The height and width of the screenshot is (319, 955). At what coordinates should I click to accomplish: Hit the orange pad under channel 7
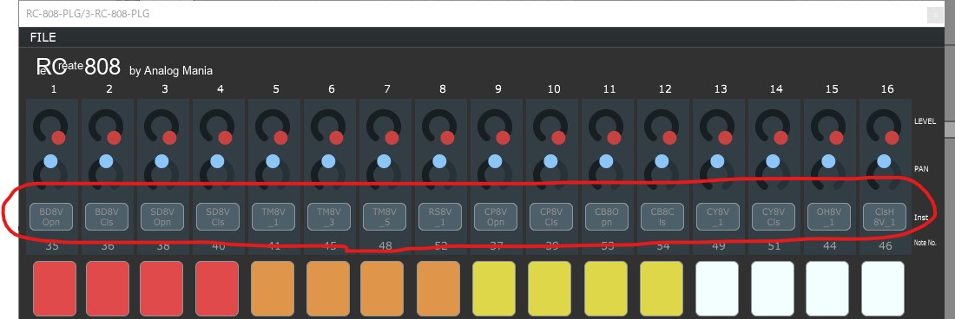point(382,290)
